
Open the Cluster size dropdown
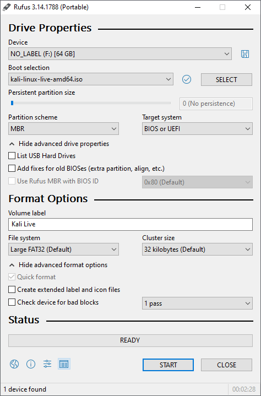coord(197,249)
